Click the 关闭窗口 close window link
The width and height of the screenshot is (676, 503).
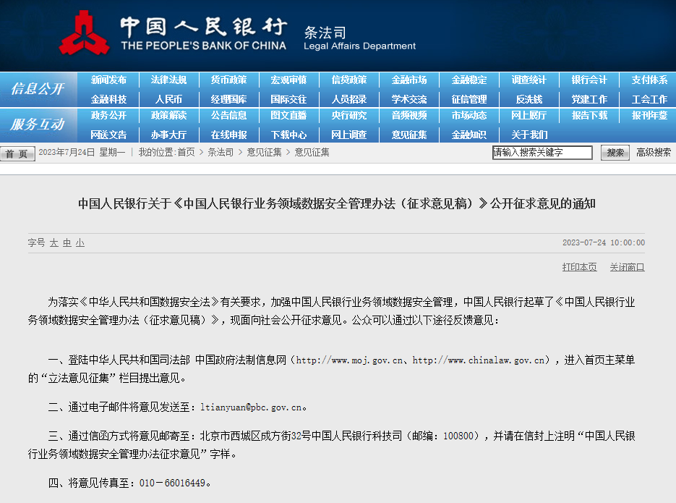coord(628,267)
